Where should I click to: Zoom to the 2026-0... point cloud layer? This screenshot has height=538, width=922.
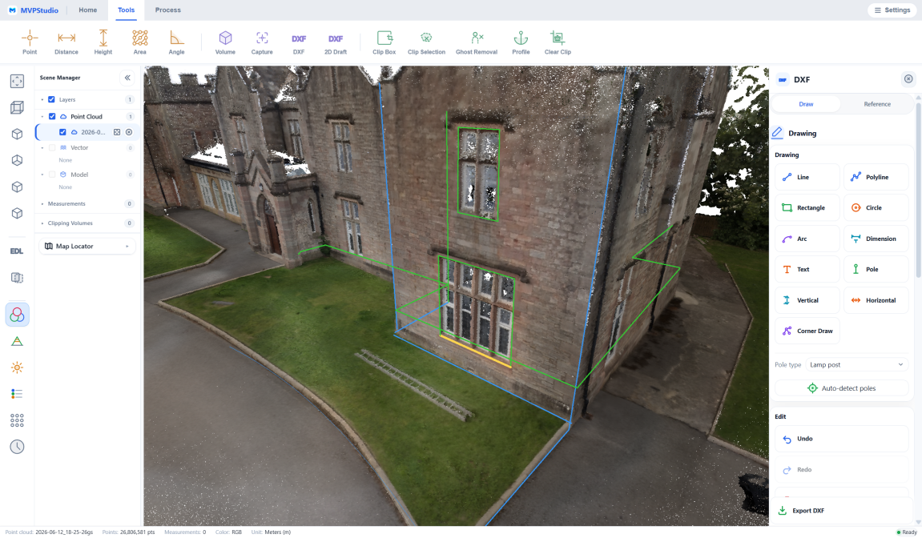pyautogui.click(x=117, y=132)
